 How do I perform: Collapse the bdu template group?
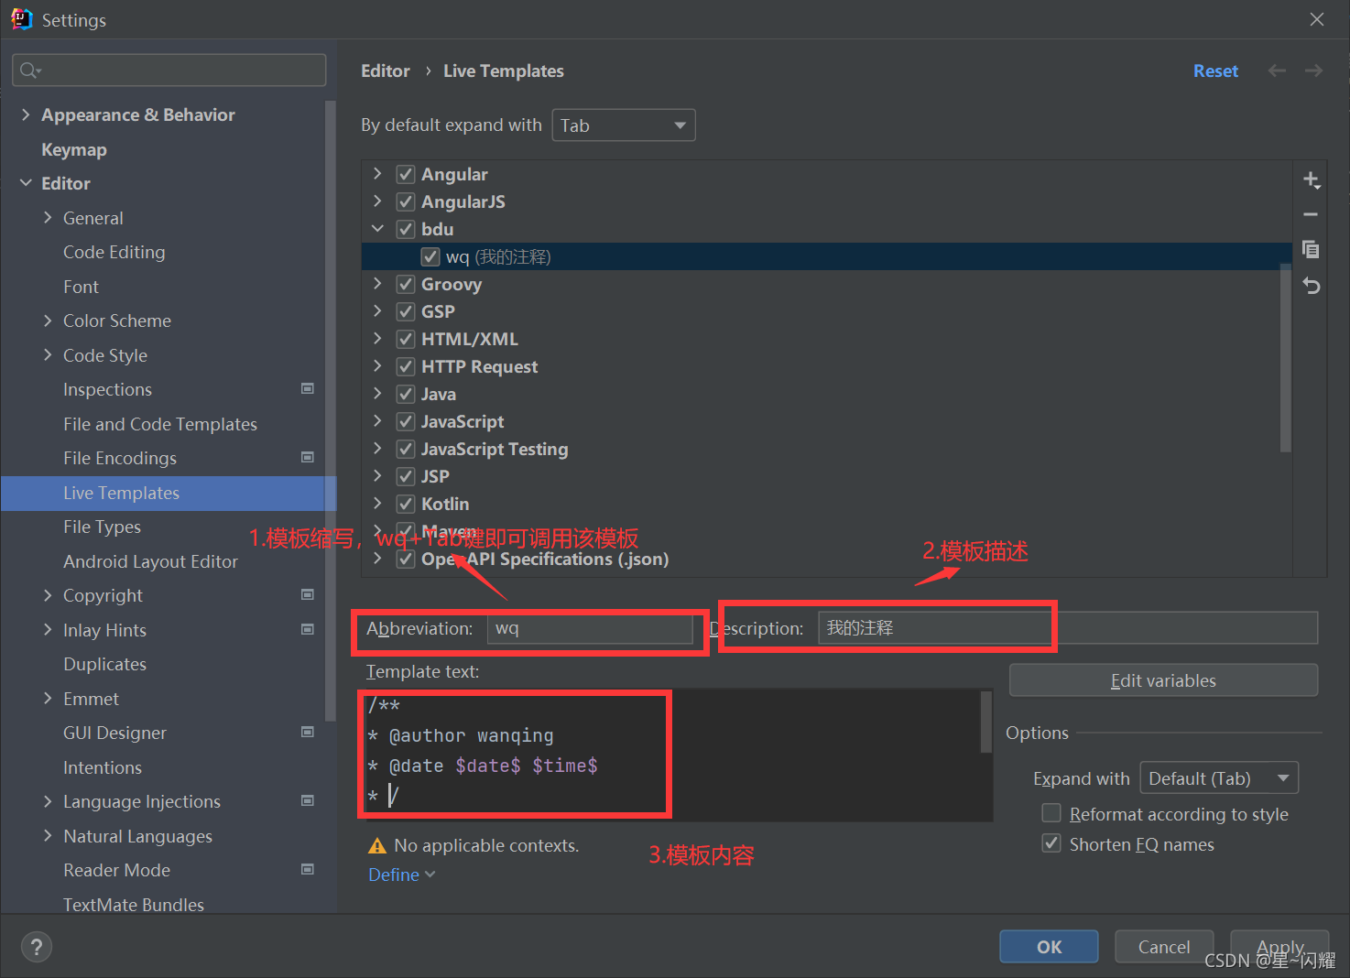377,228
